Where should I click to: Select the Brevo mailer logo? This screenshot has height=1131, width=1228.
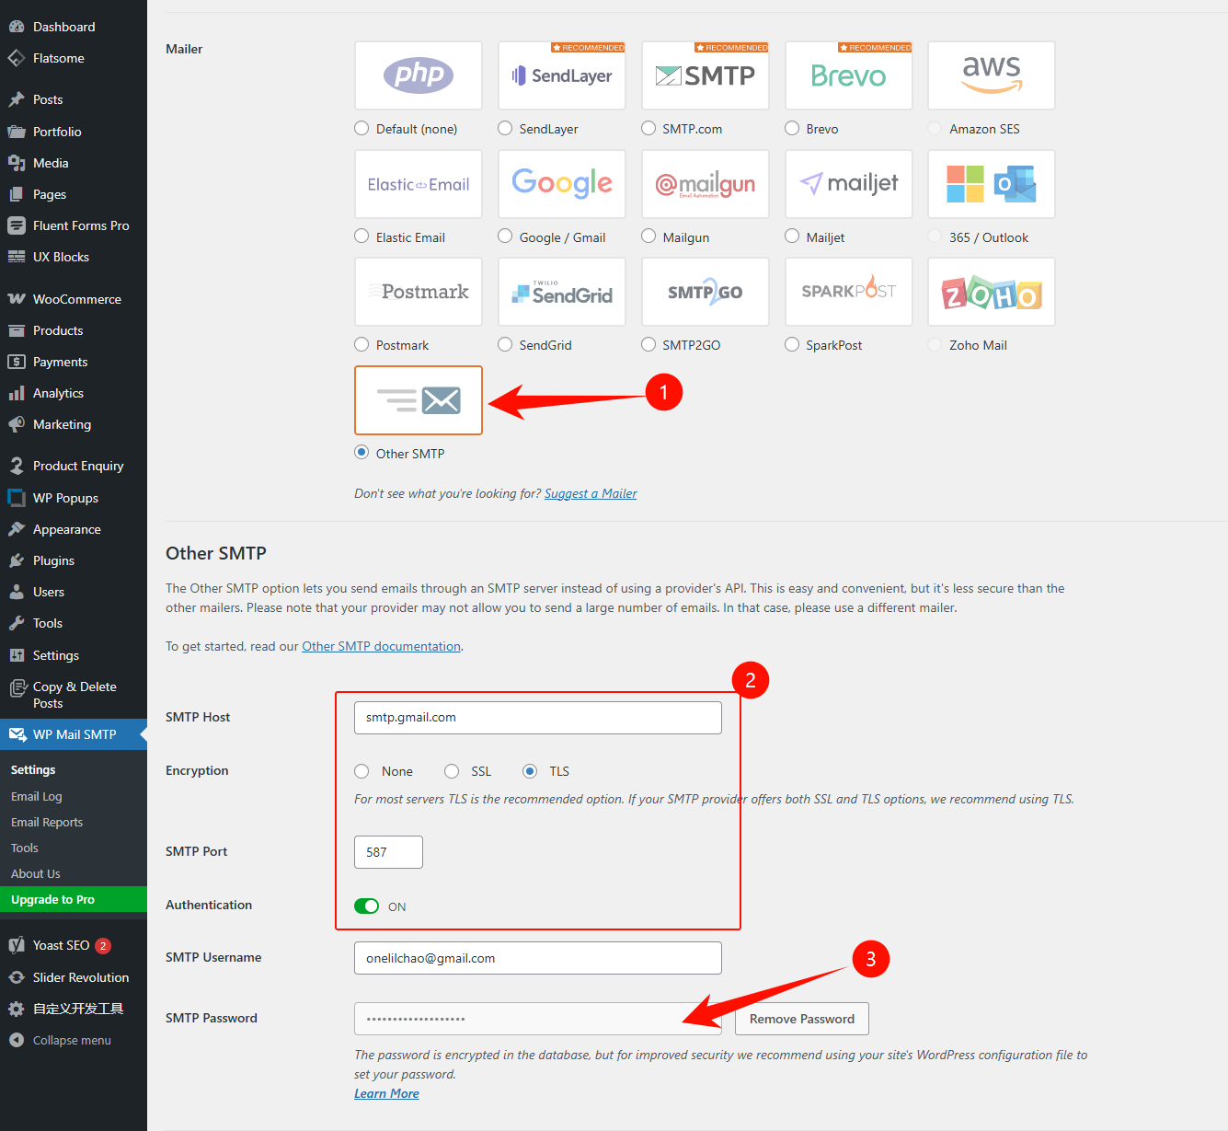coord(848,75)
